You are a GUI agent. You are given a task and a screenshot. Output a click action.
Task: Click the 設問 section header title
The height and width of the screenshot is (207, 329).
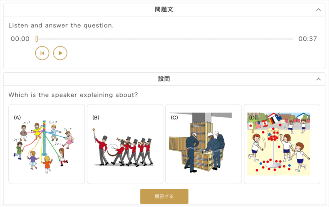[164, 79]
